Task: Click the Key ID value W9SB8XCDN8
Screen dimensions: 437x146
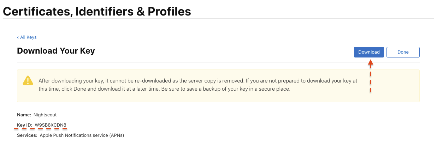Action: point(51,125)
